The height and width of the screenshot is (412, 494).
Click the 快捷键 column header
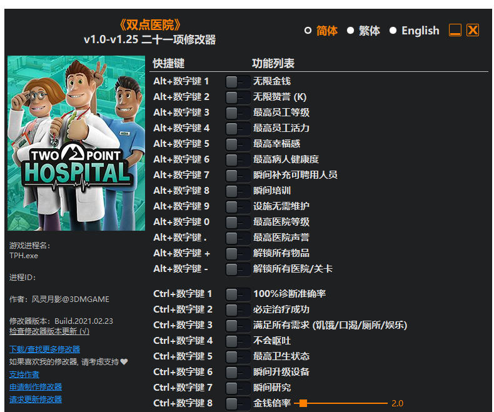coord(169,64)
